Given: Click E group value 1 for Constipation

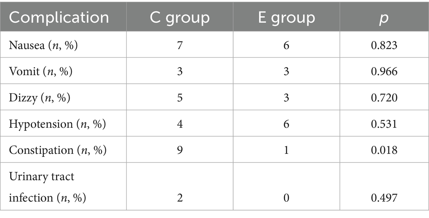Looking at the screenshot, I should coord(286,150).
